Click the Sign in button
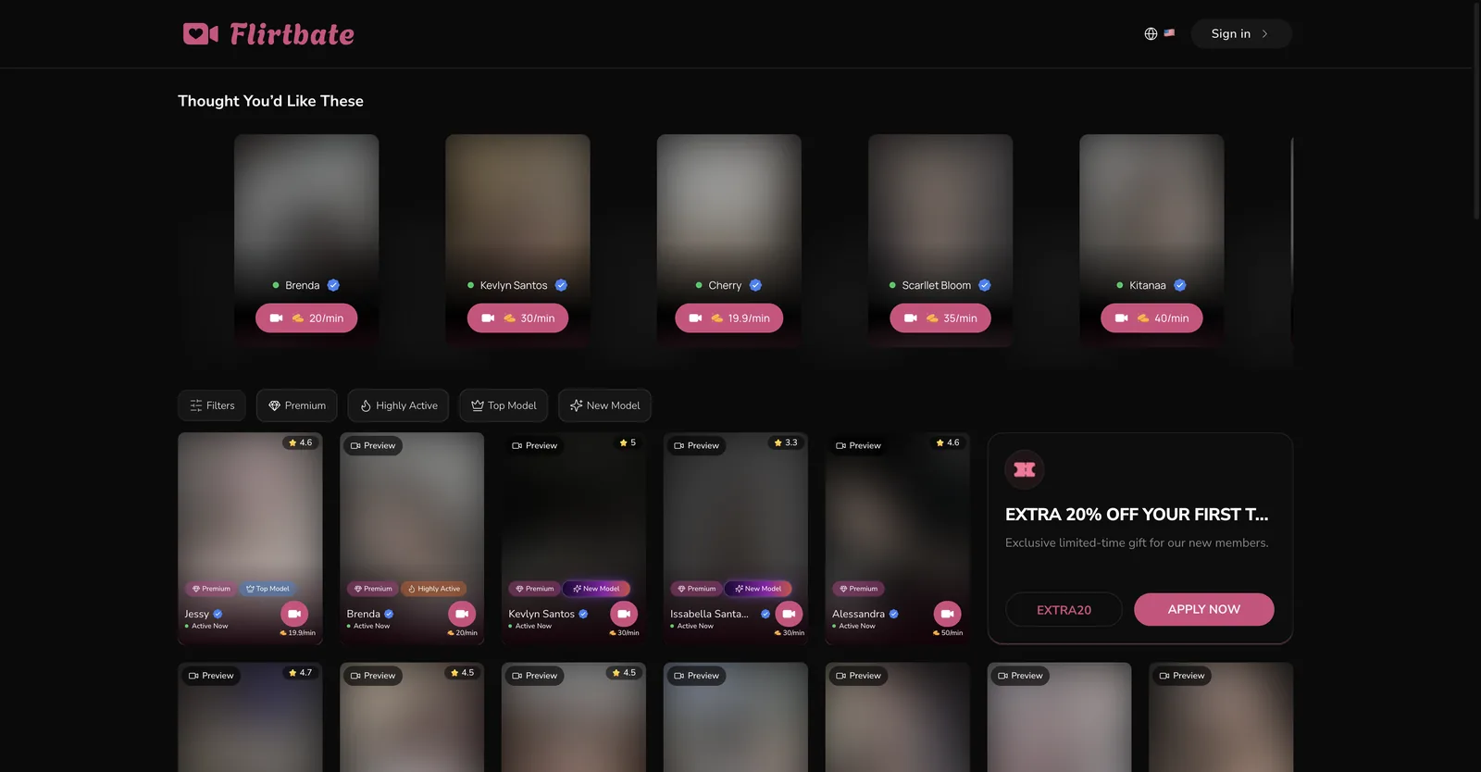The image size is (1481, 772). [1241, 33]
